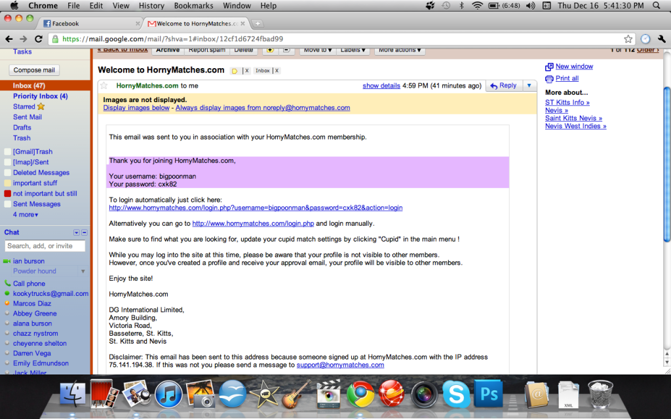Viewport: 671px width, 419px height.
Task: Open the XML document in the Dock
Action: [568, 395]
